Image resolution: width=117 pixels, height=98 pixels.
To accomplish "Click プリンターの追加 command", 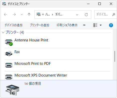I will click(39, 25).
